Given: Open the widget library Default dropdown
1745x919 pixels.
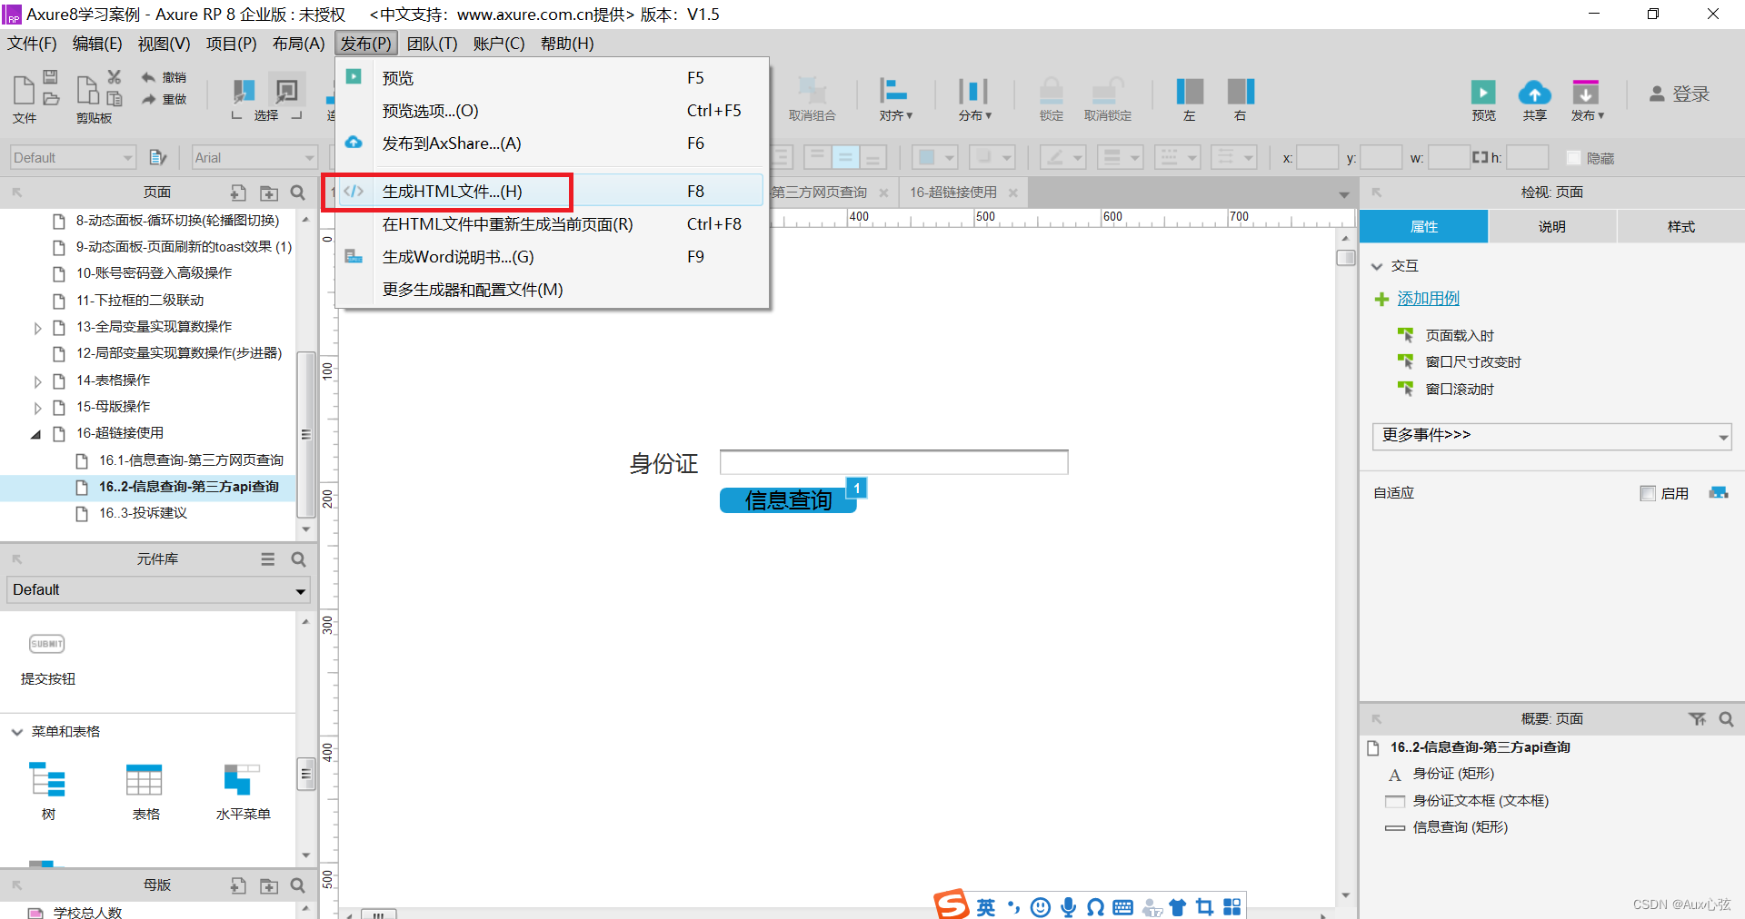Looking at the screenshot, I should click(158, 590).
